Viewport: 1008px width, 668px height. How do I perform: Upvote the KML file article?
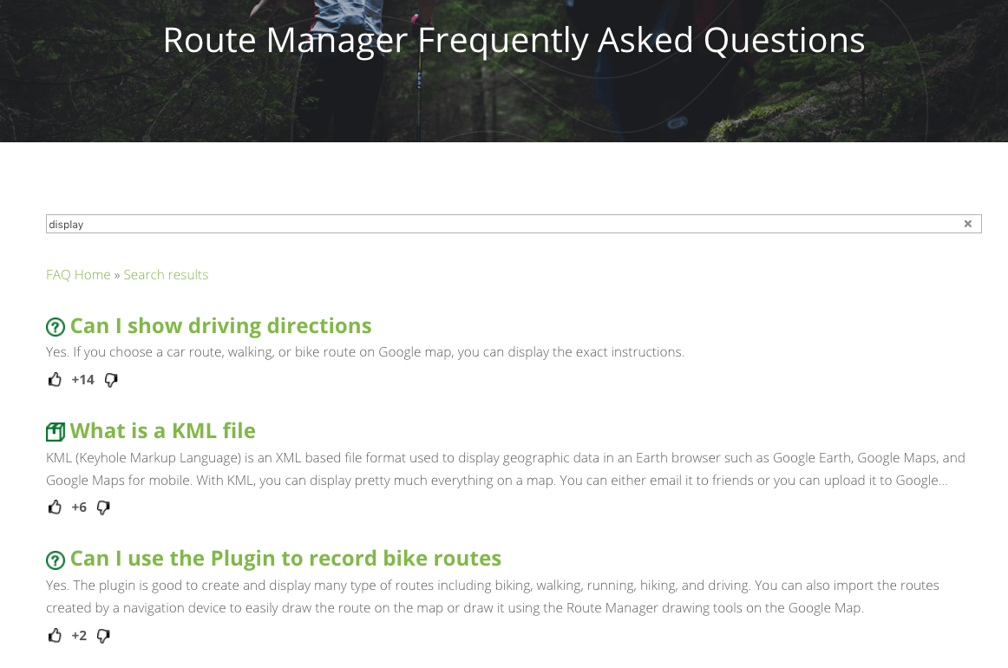(x=56, y=508)
